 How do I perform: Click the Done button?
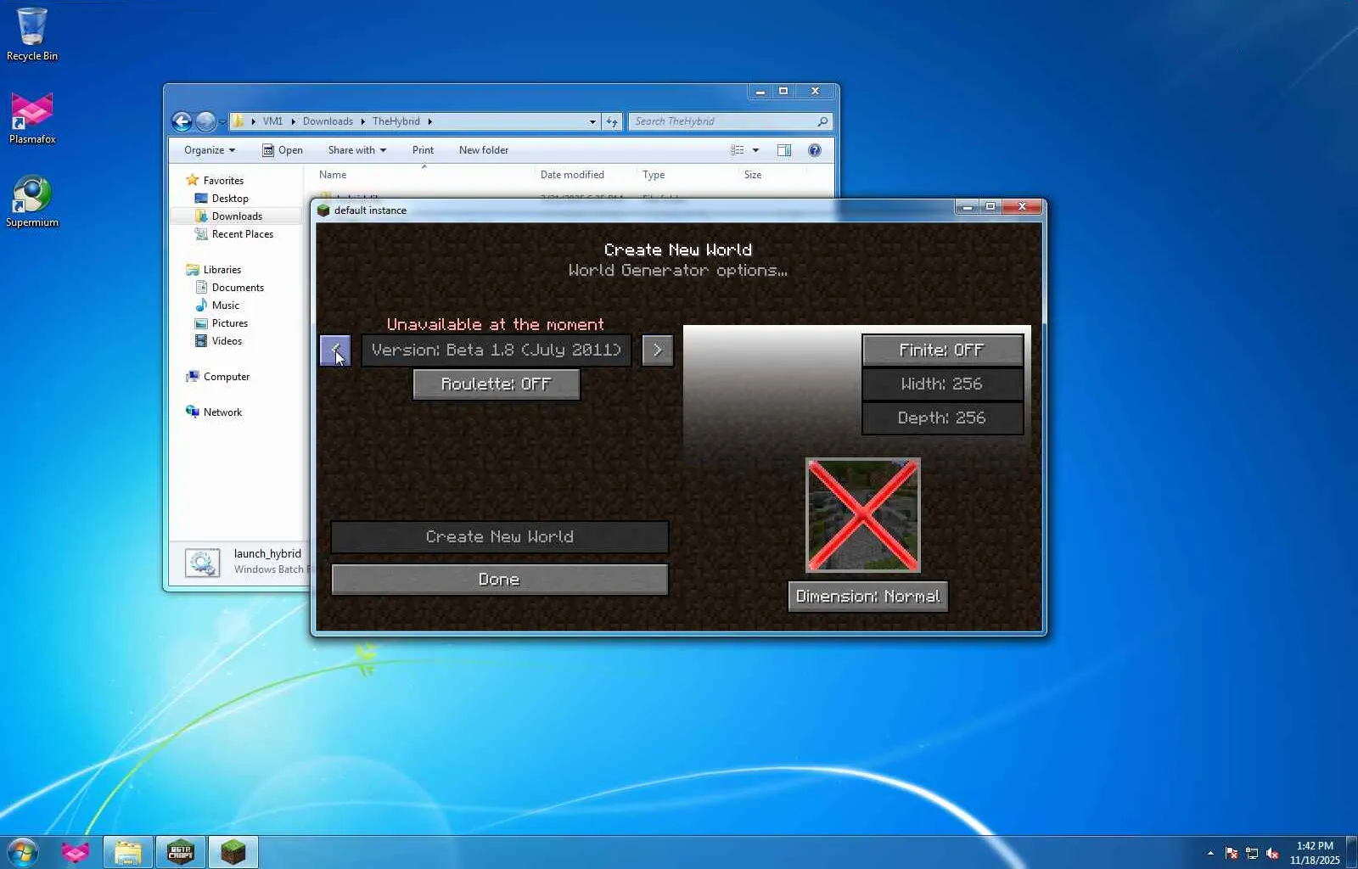click(500, 580)
